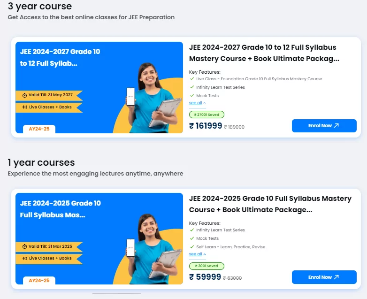This screenshot has height=299, width=367.
Task: Click arrow icon on first Enrol Now button
Action: click(x=336, y=125)
